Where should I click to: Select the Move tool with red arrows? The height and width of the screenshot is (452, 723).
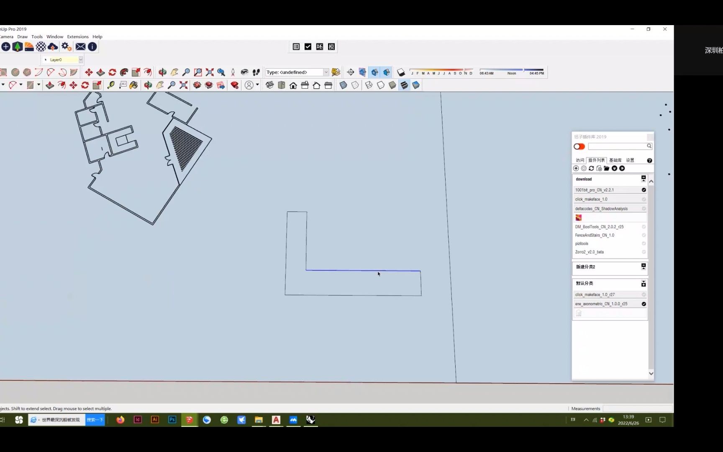coord(89,72)
